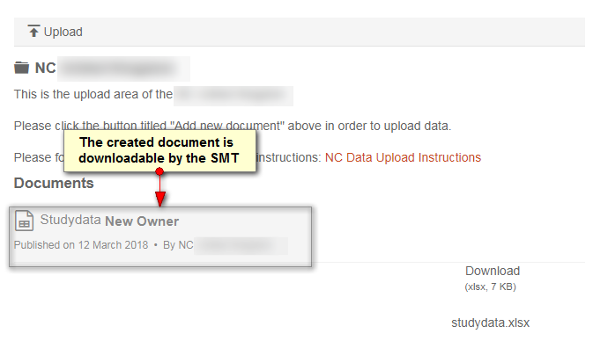This screenshot has height=348, width=593.
Task: Click the spreadsheet icon beside Studydata
Action: (x=24, y=221)
